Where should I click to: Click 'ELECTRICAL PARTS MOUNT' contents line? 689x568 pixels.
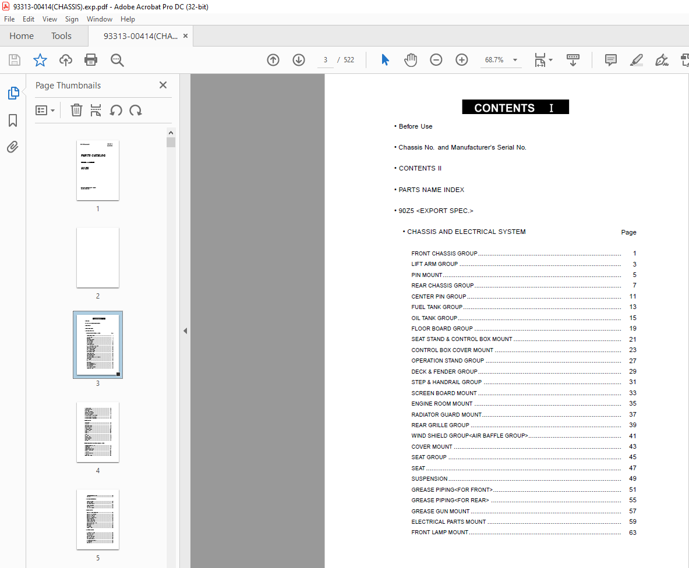pos(524,521)
